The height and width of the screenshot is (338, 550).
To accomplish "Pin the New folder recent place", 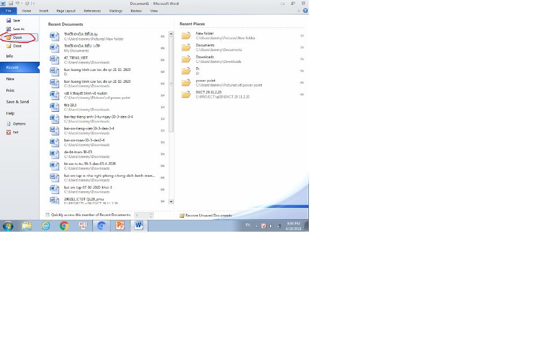I will coord(302,35).
